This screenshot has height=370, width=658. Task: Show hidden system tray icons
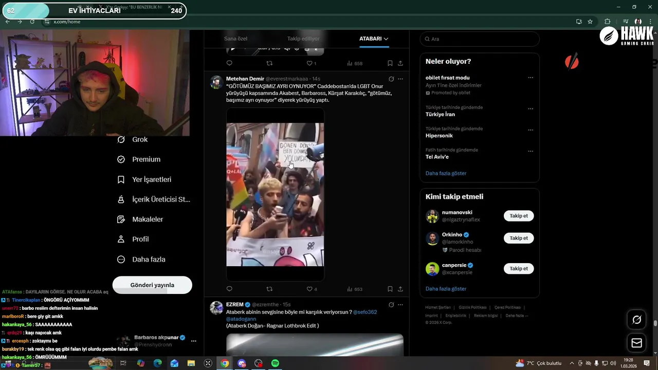pos(572,363)
